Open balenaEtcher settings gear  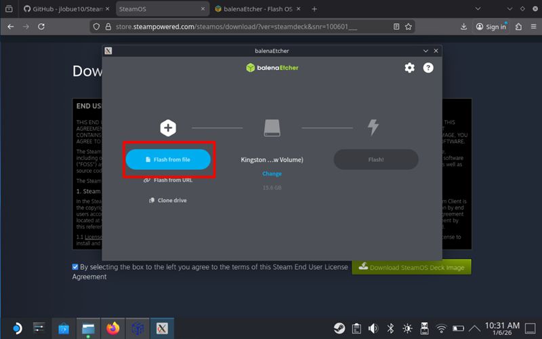(x=410, y=68)
